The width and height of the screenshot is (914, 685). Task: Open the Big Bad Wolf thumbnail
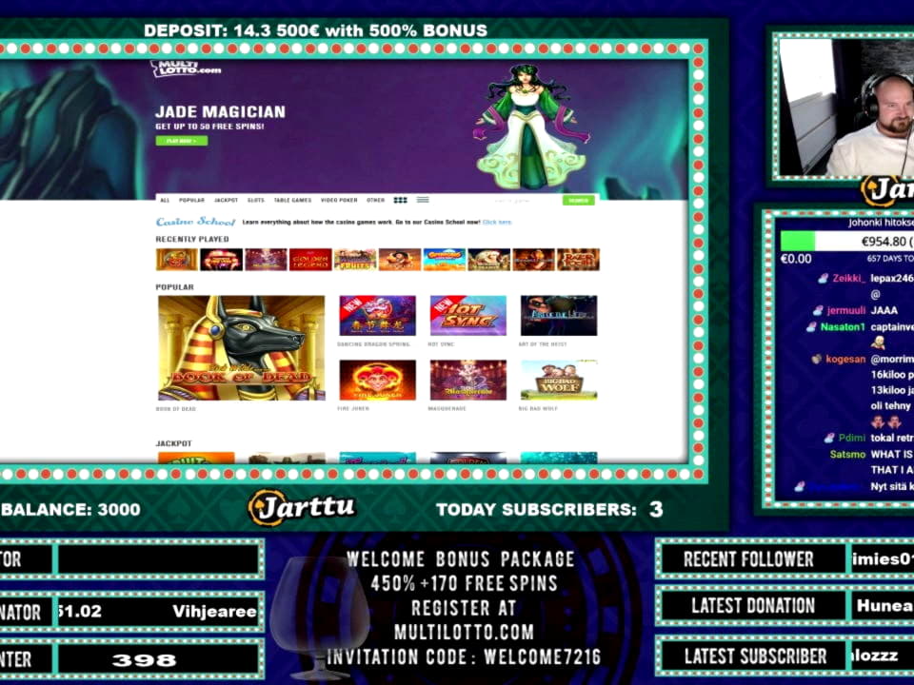pos(559,380)
